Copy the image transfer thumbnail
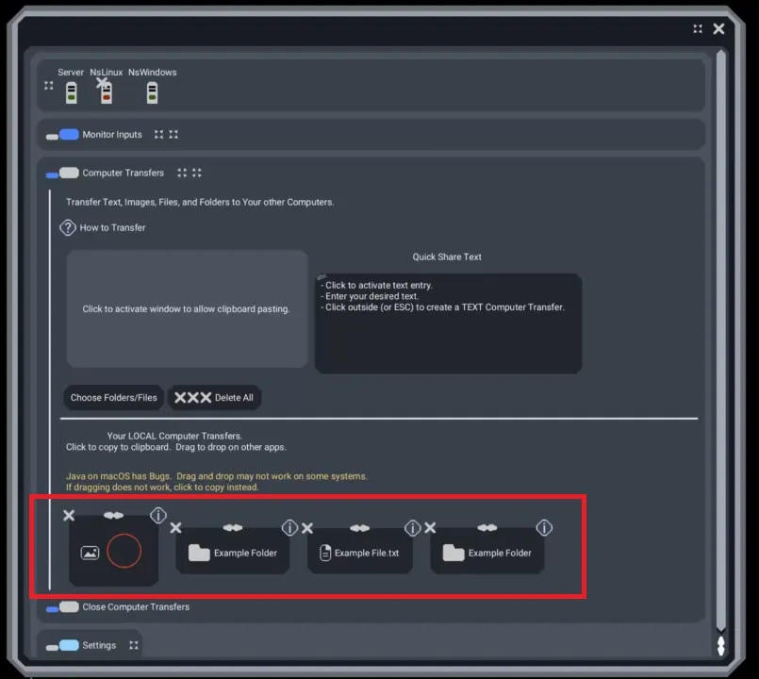The image size is (759, 679). pos(113,551)
